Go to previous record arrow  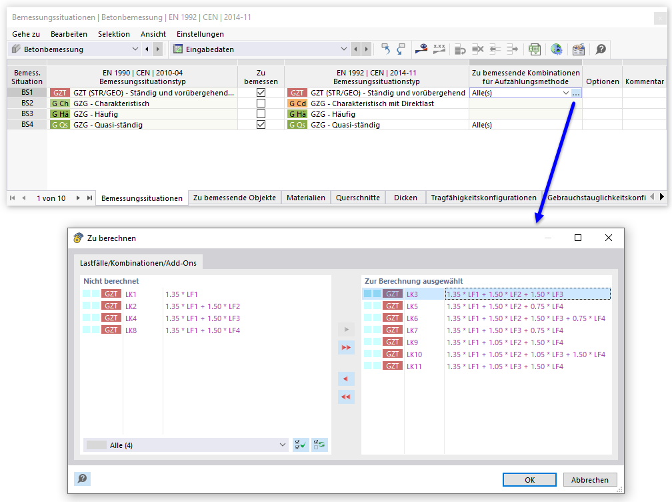24,198
